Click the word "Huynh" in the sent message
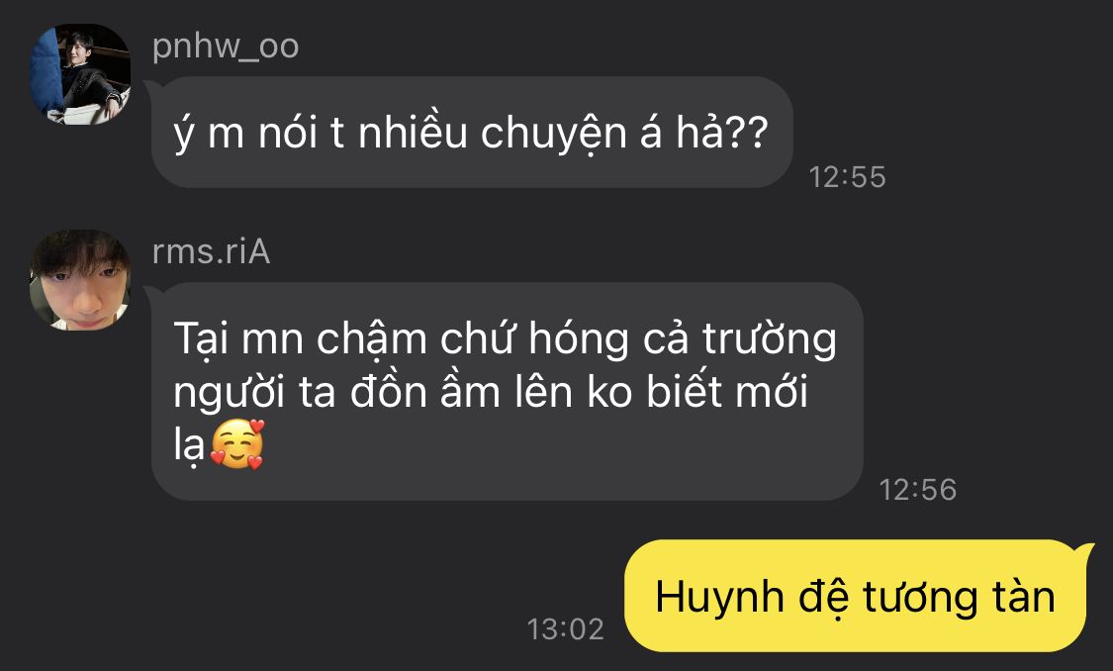Viewport: 1113px width, 671px height. (719, 598)
